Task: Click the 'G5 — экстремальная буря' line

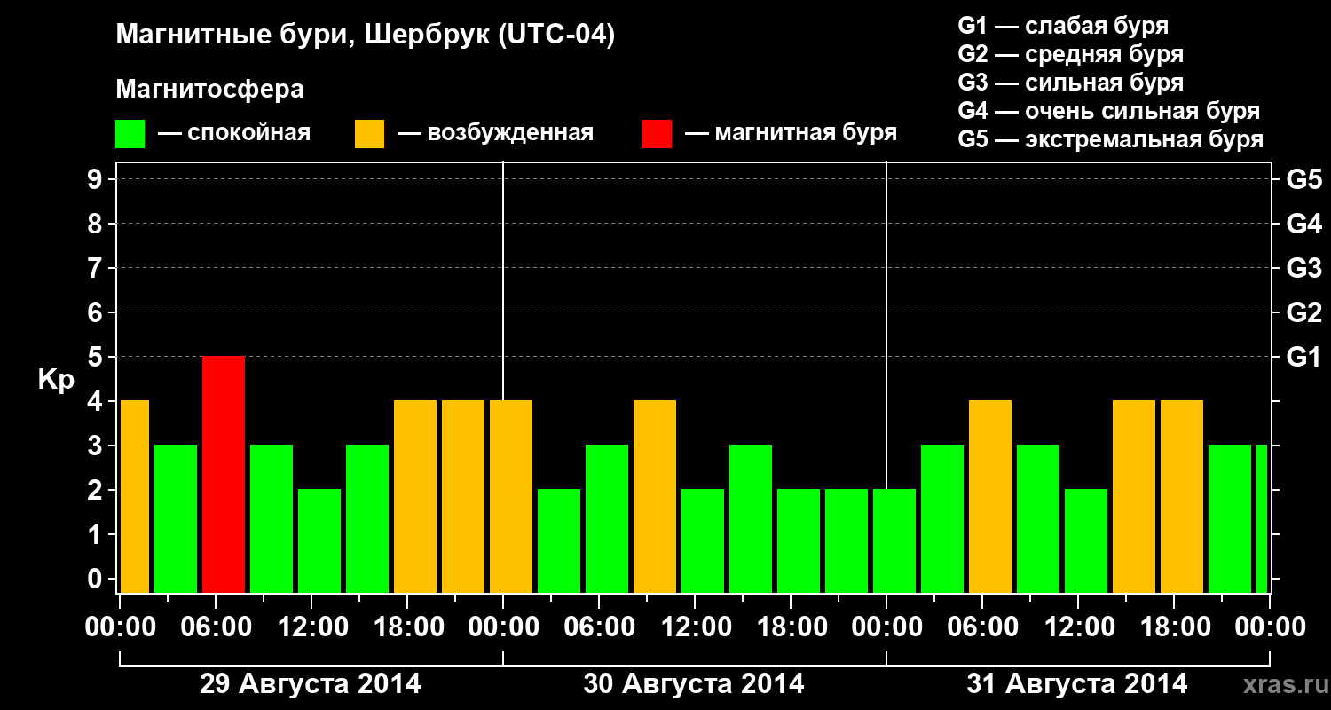Action: [1111, 140]
